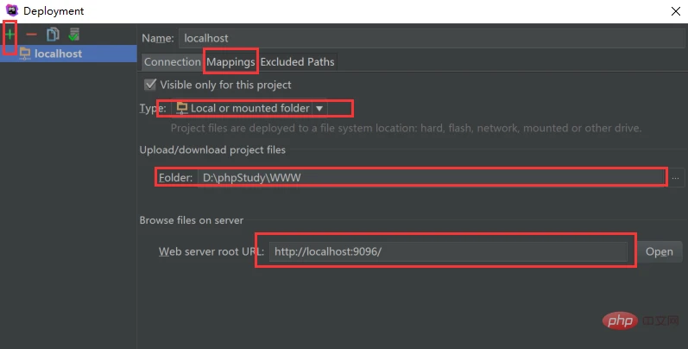
Task: Click the Folder path field D:\phpStudy\WWW
Action: point(432,178)
